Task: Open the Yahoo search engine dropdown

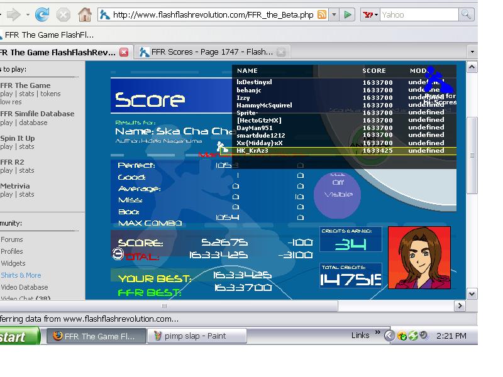Action: 370,14
